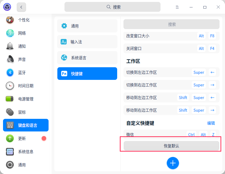The height and width of the screenshot is (174, 225).
Task: Click the Z key of 微信
Action: click(x=213, y=134)
